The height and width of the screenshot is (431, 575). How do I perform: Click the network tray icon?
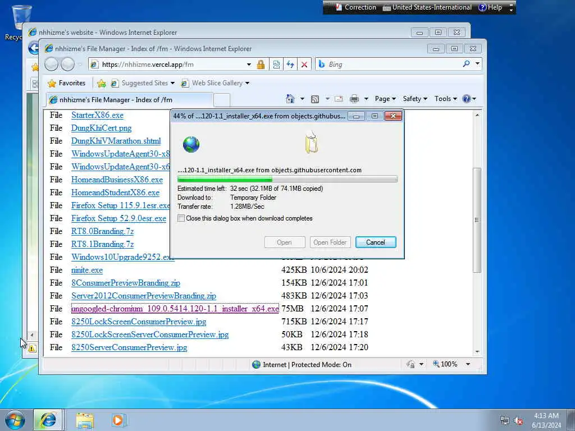[505, 421]
